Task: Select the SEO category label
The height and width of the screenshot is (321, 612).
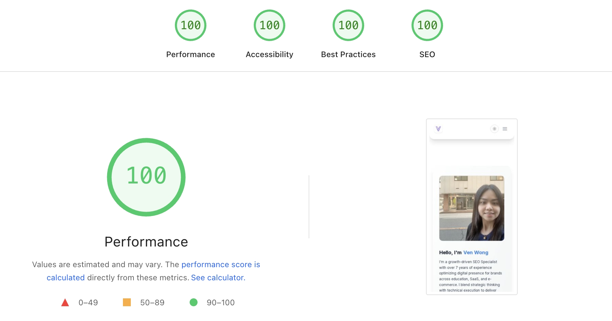Action: [x=427, y=54]
